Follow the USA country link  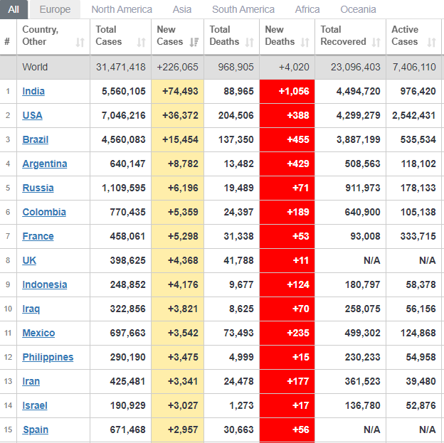(x=32, y=115)
